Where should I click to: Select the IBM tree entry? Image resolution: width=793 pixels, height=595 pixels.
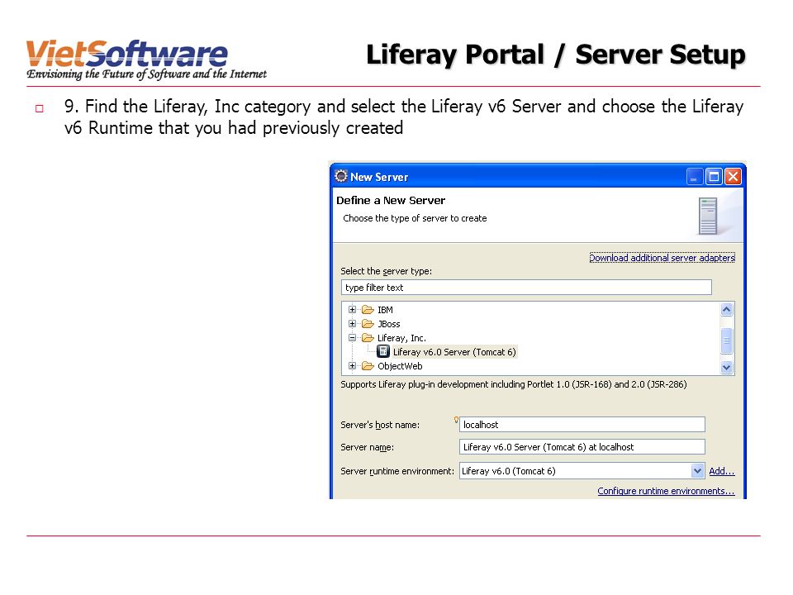point(385,310)
